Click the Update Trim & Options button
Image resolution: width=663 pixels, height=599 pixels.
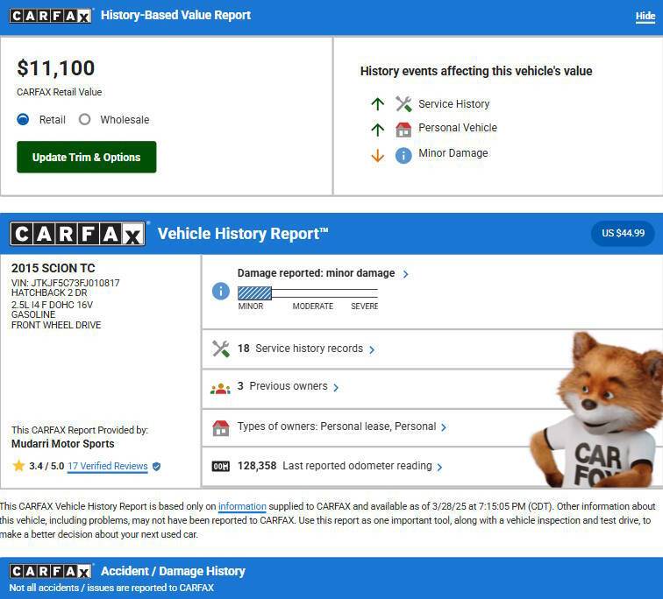point(87,157)
